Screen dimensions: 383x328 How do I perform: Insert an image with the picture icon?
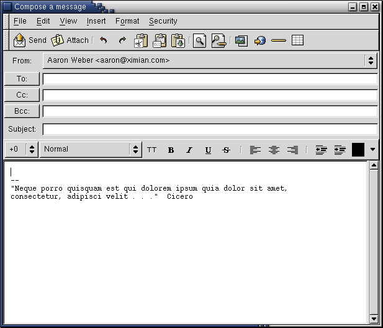[241, 40]
